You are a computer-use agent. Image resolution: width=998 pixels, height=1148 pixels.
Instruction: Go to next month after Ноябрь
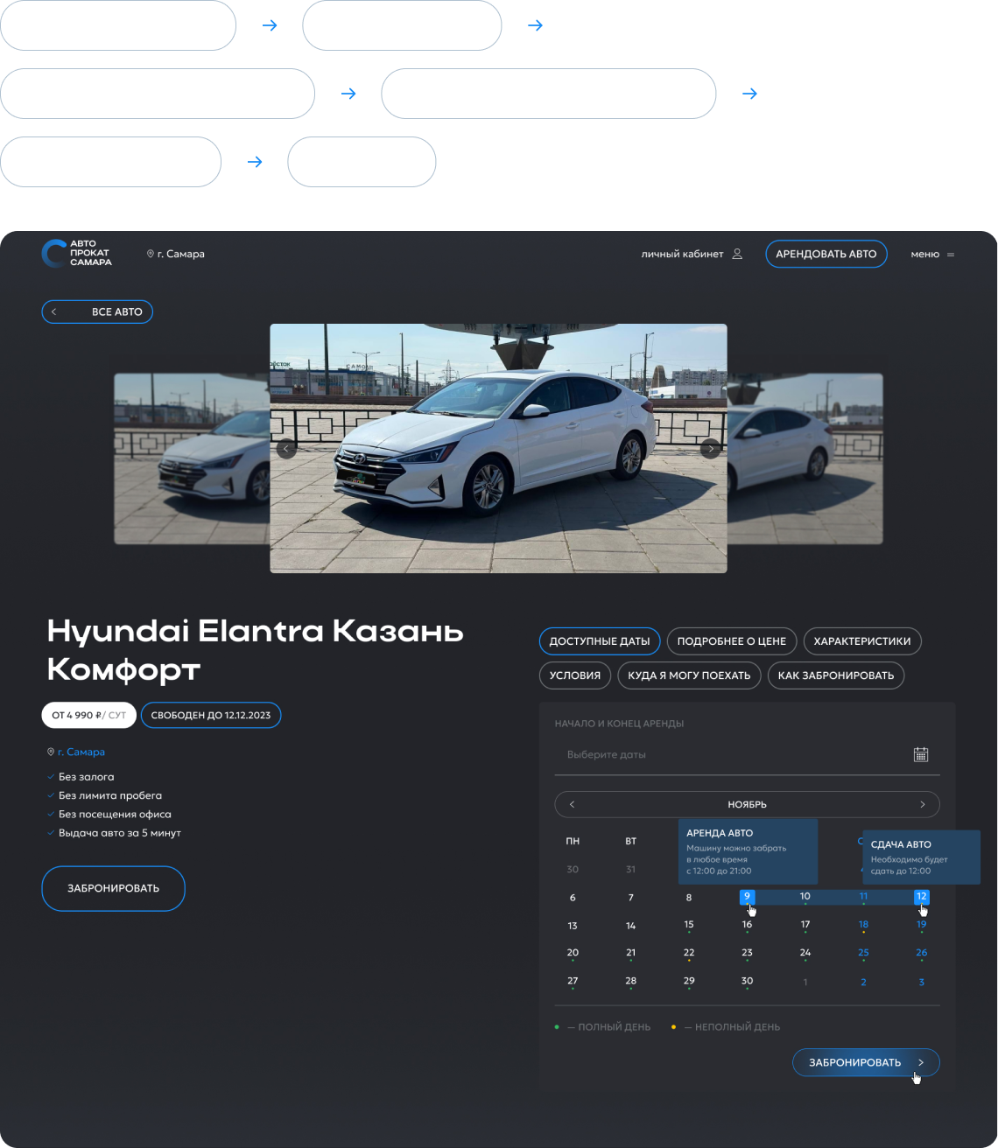point(922,804)
